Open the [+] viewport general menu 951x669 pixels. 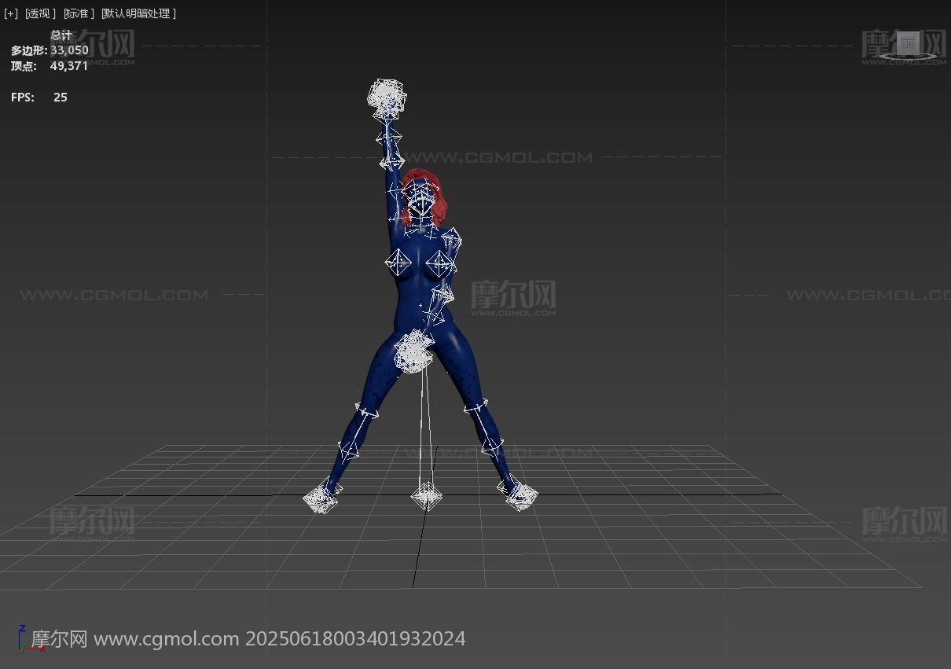point(10,13)
